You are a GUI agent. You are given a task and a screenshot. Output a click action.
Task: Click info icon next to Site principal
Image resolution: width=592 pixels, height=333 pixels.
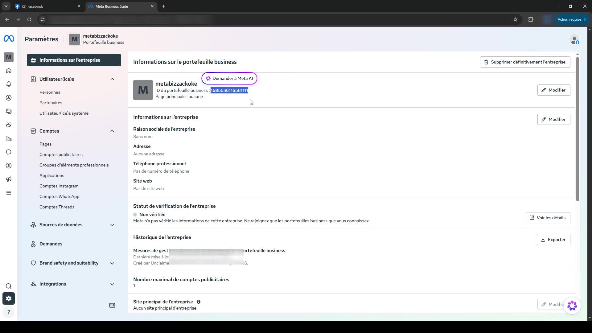199,302
